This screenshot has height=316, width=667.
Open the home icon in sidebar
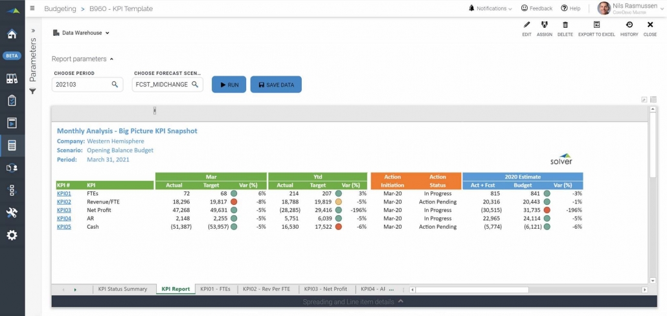coord(12,34)
